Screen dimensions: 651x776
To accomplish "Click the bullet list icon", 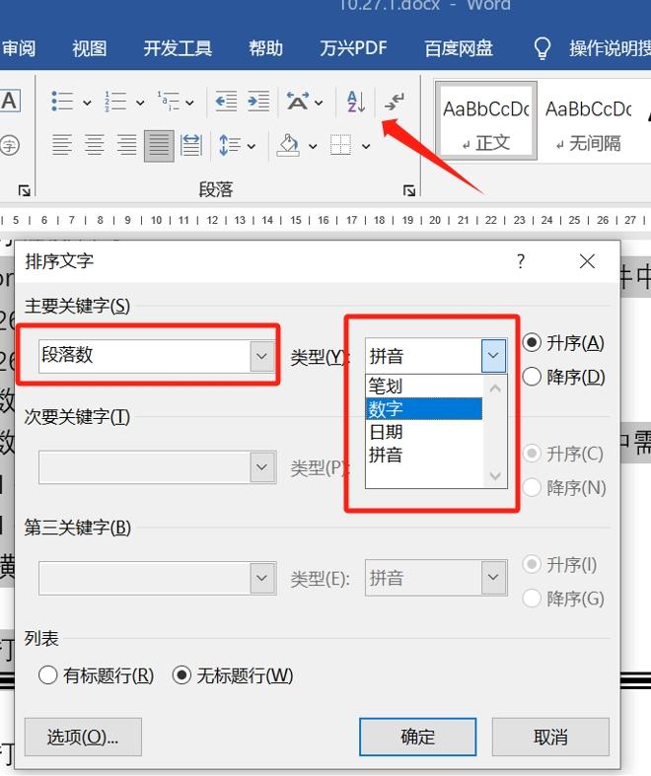I will 62,102.
